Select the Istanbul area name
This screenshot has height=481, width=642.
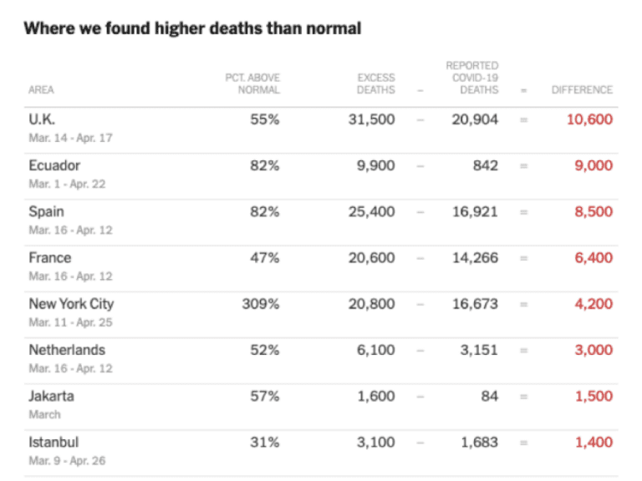(x=53, y=442)
